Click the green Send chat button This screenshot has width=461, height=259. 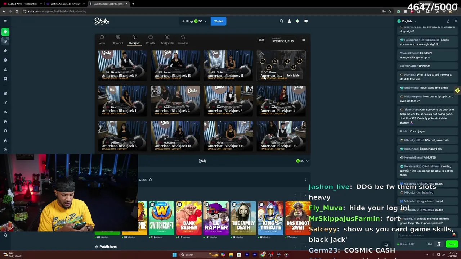pos(452,244)
